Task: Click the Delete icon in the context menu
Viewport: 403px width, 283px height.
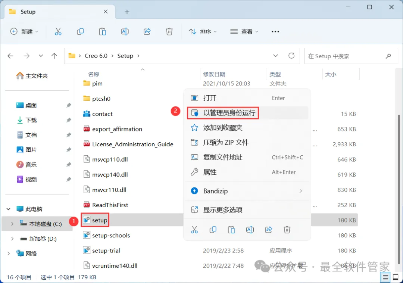Action: click(x=287, y=230)
